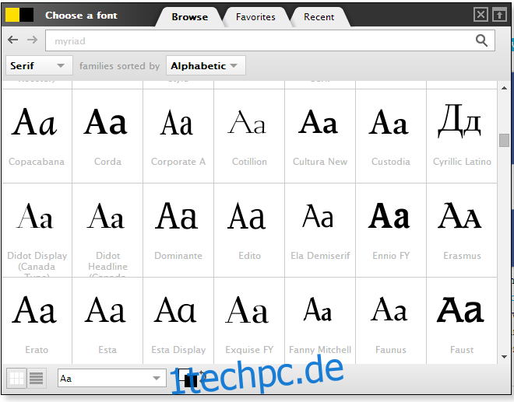Select the Faust font sample

click(462, 321)
